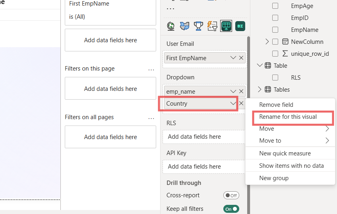Click the Drill through heading

(x=184, y=183)
